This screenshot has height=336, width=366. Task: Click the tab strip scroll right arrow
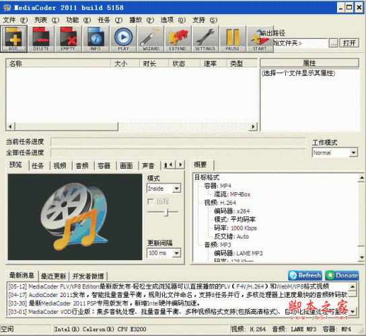point(180,165)
